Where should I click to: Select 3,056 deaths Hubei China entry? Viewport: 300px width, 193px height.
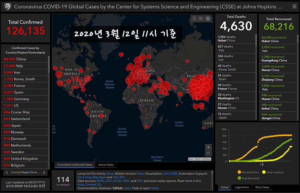pyautogui.click(x=235, y=39)
